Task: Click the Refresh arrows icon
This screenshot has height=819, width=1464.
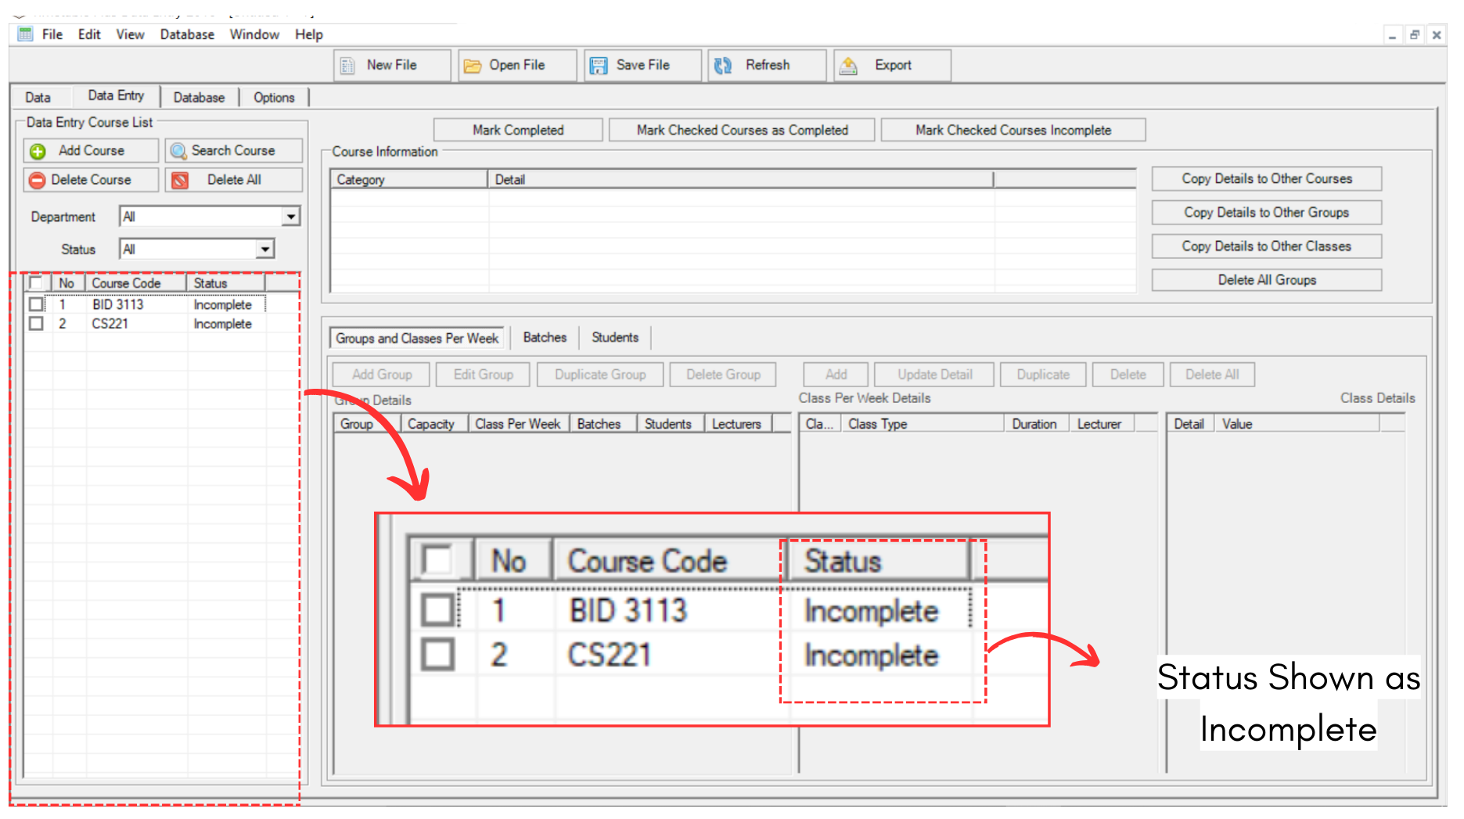Action: pos(724,66)
